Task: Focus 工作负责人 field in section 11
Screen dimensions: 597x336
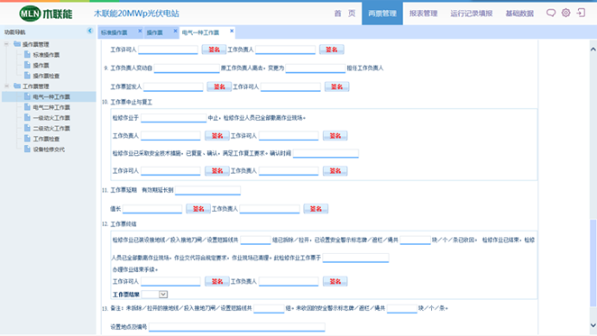Action: 270,208
